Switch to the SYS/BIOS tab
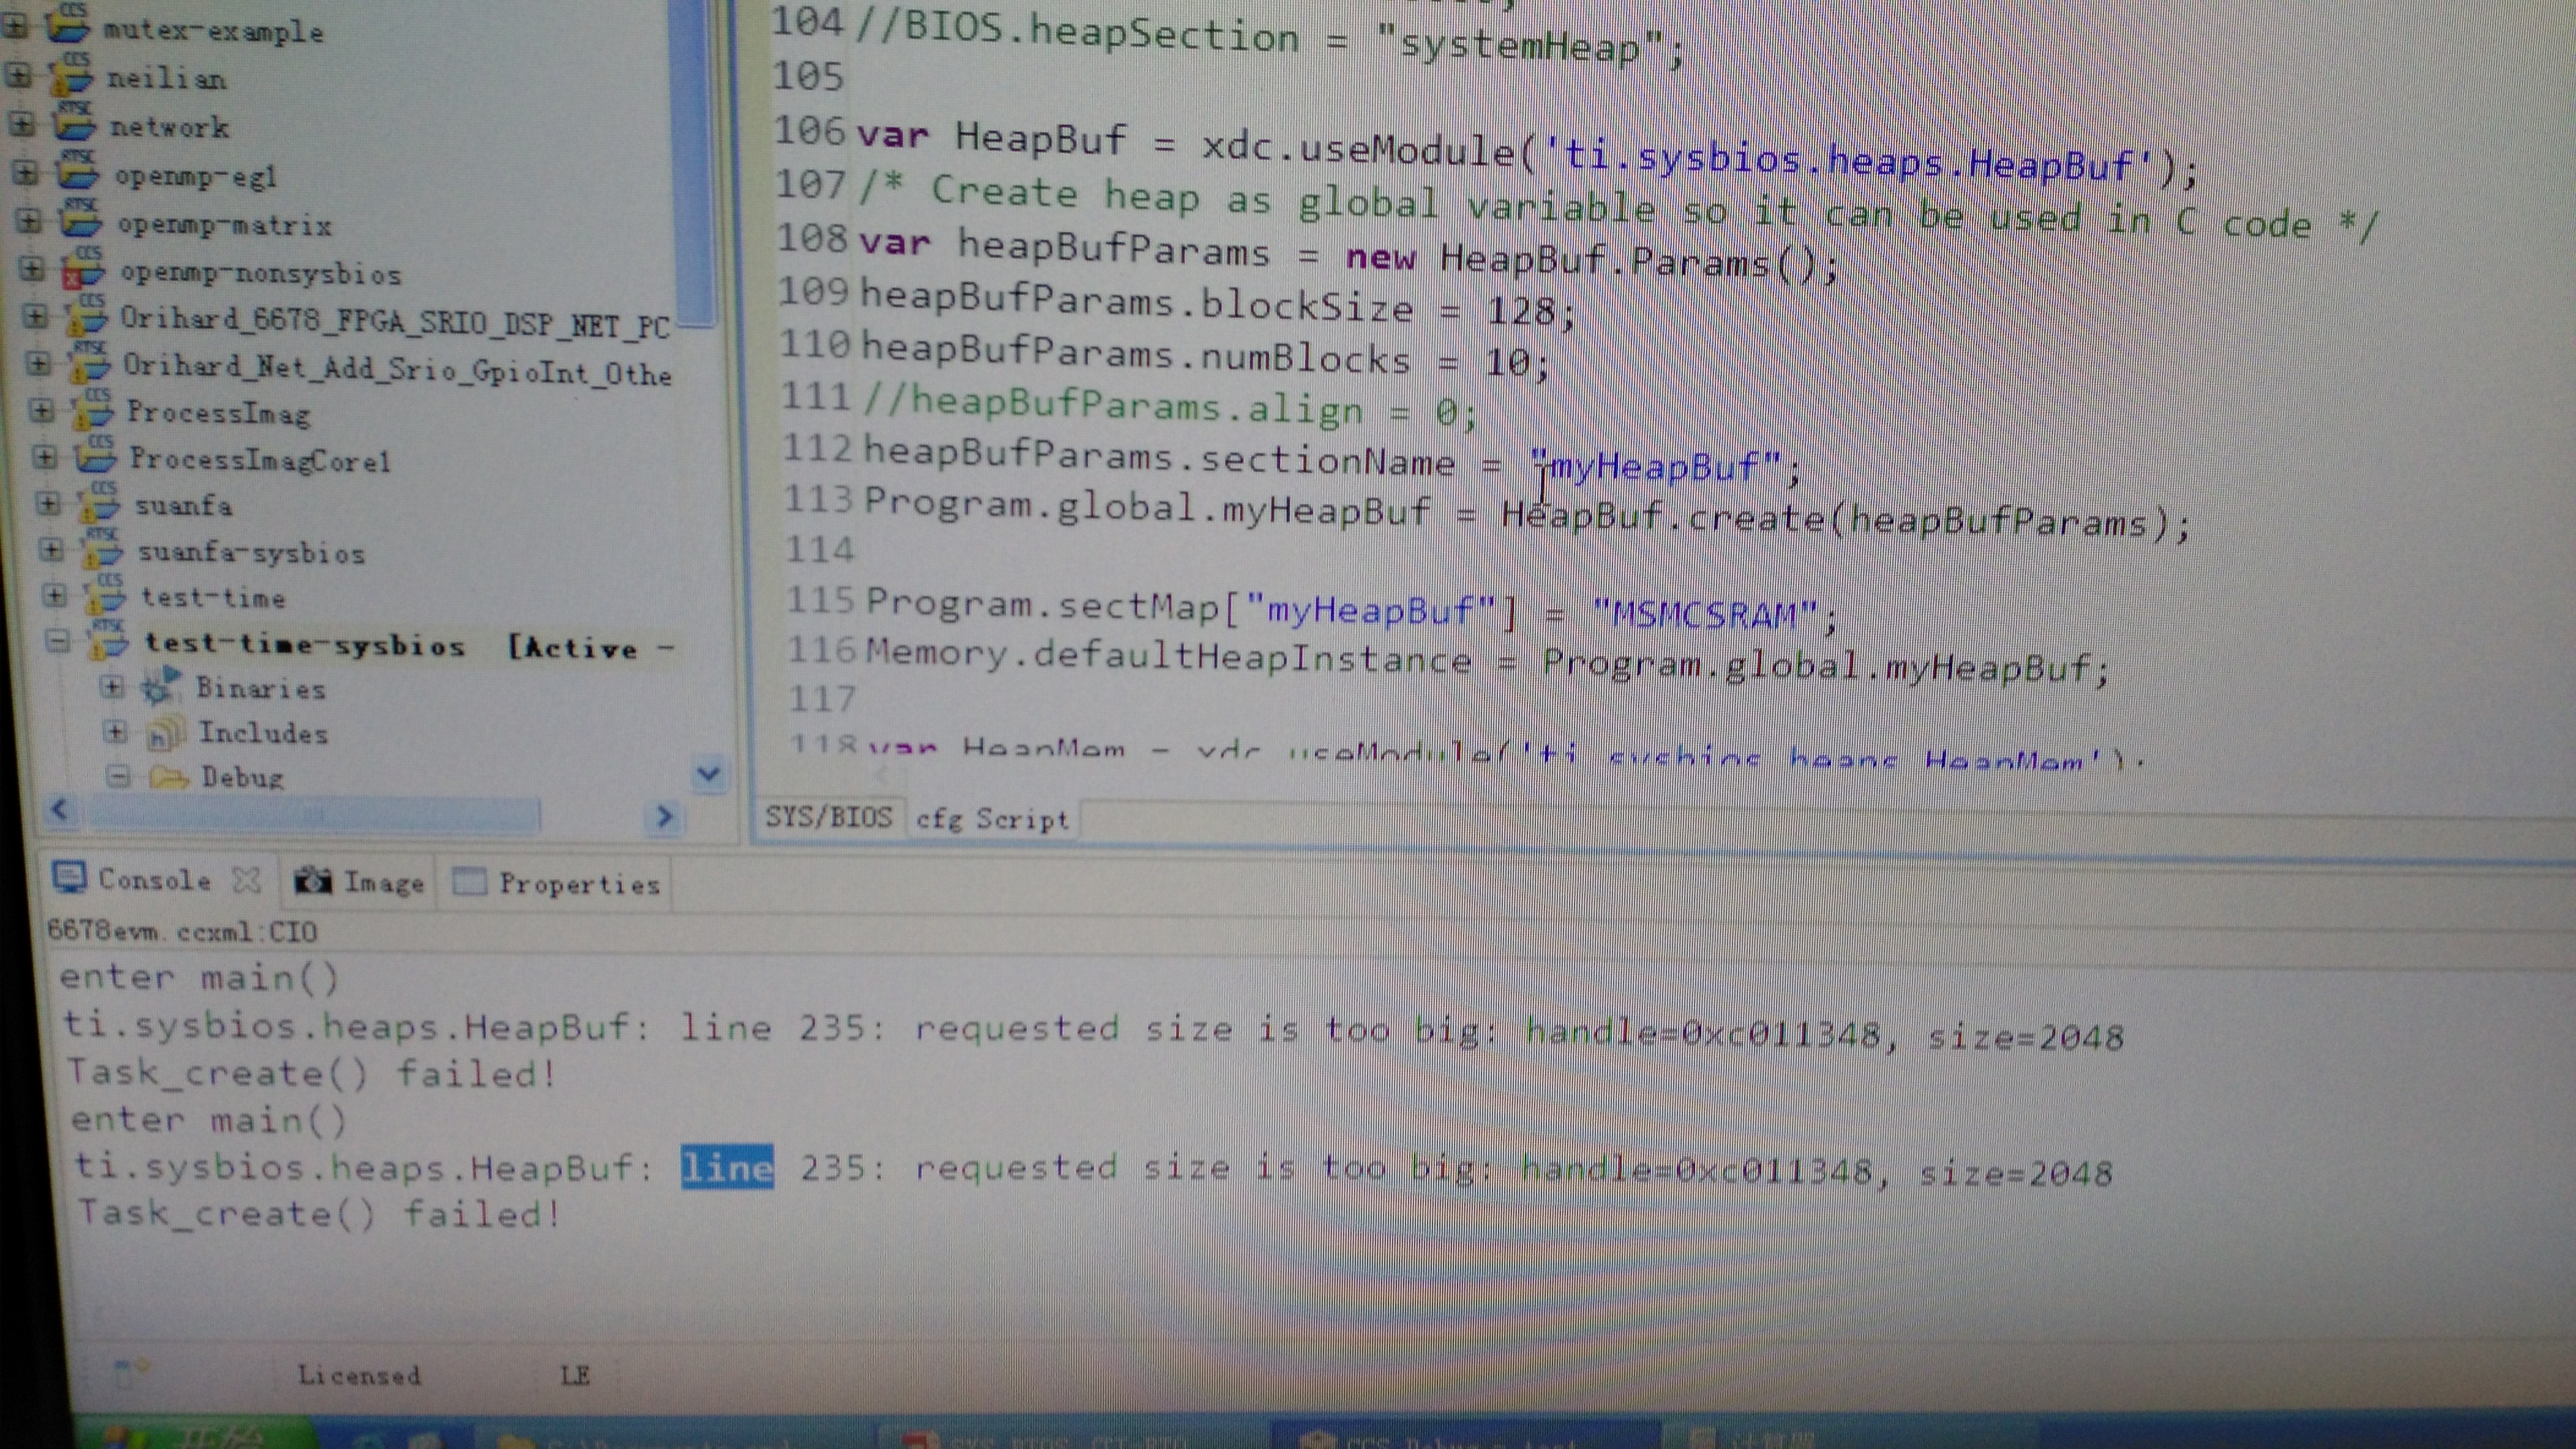2576x1449 pixels. [828, 816]
